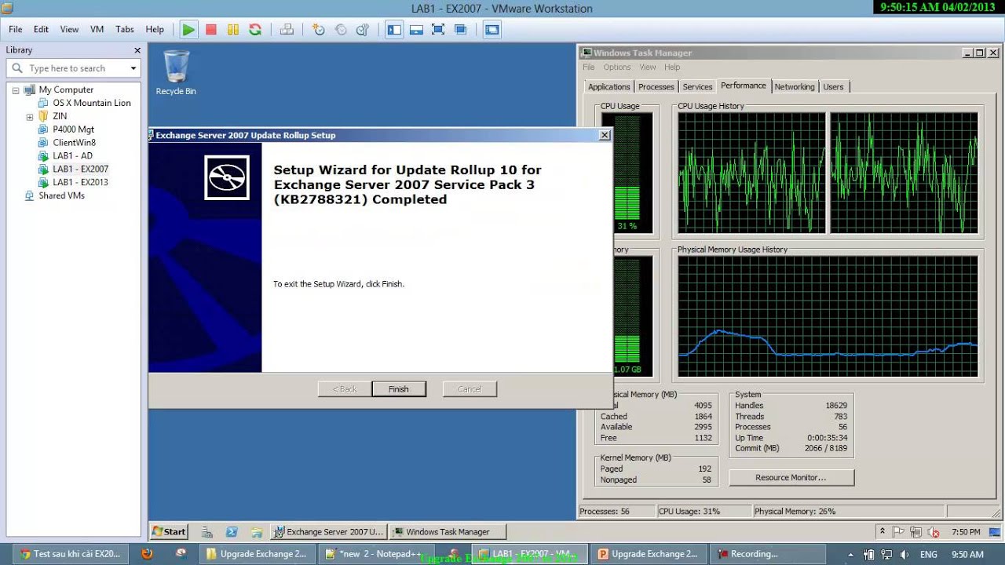Open the guest Windows Start button

[x=169, y=531]
